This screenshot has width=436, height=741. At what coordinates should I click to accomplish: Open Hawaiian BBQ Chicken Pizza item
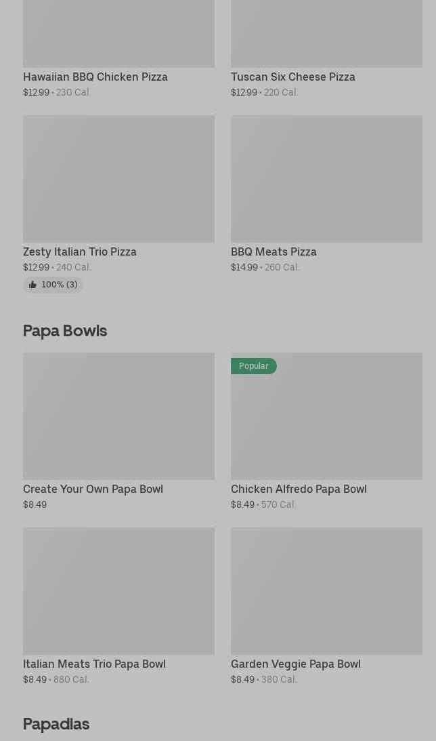click(x=95, y=77)
